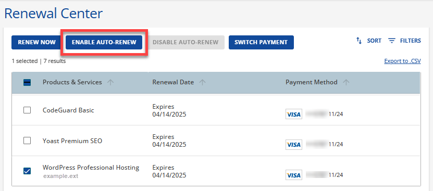This screenshot has height=191, width=433.
Task: Click WordPress Hosting expiry date
Action: [169, 175]
